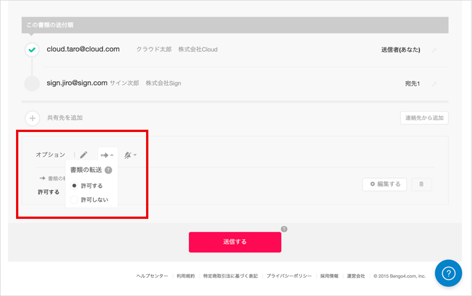Click cloud.taro@cloud.com email text
472x296 pixels.
point(83,49)
